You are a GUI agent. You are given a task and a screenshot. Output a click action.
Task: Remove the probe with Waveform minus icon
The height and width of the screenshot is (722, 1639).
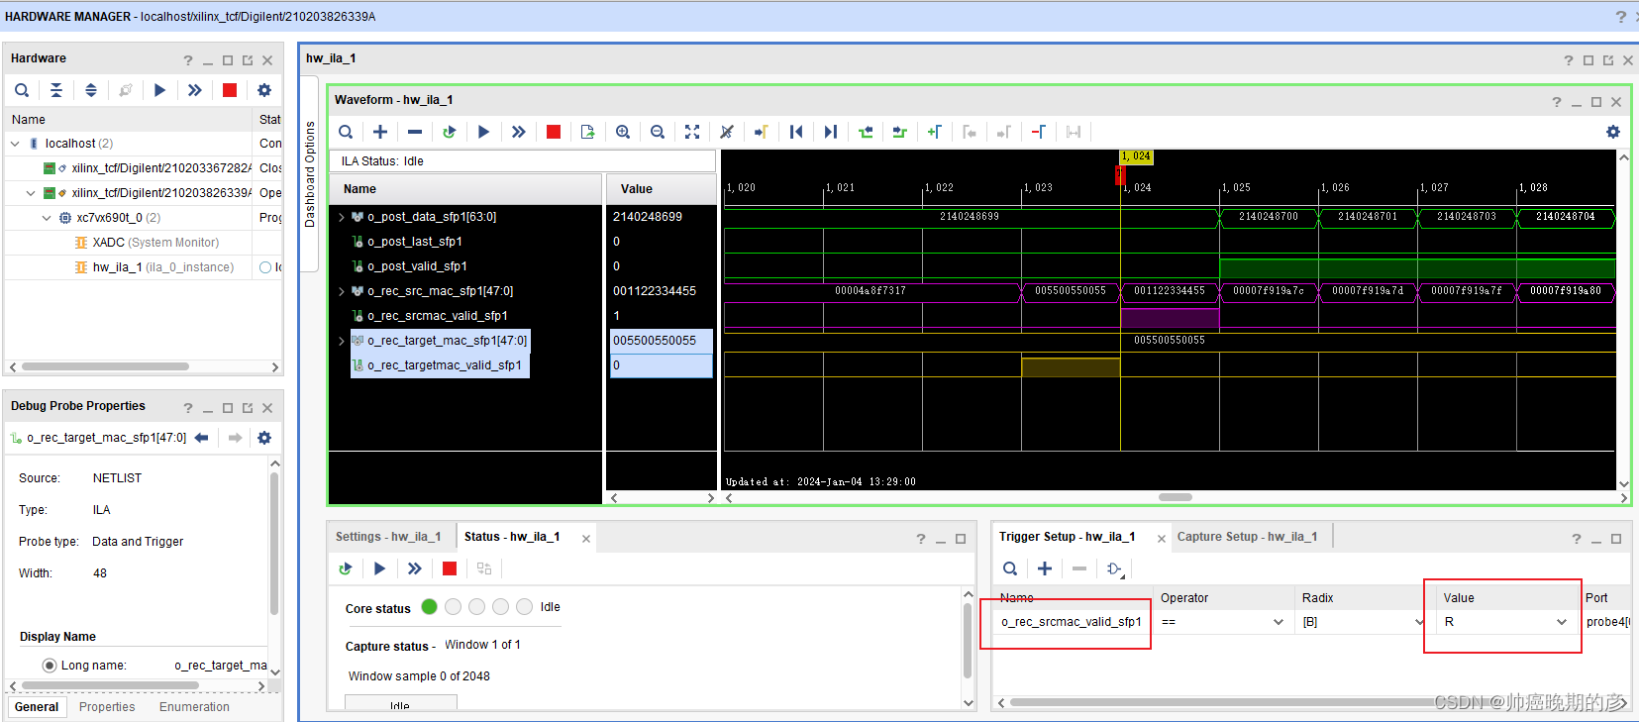pos(415,132)
